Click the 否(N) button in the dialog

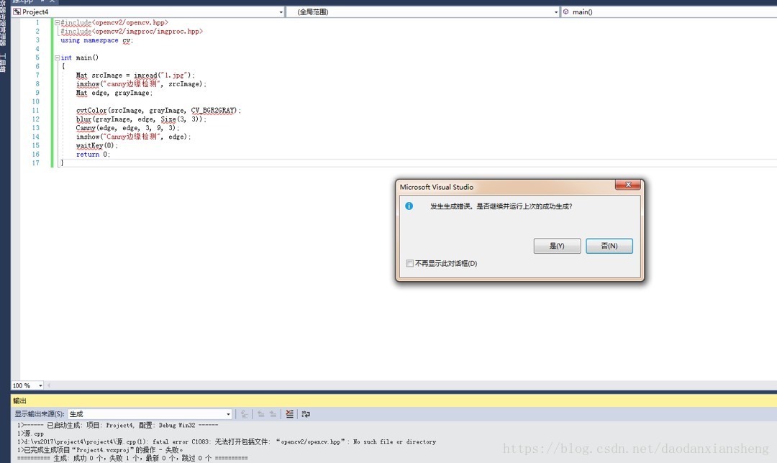click(x=609, y=246)
